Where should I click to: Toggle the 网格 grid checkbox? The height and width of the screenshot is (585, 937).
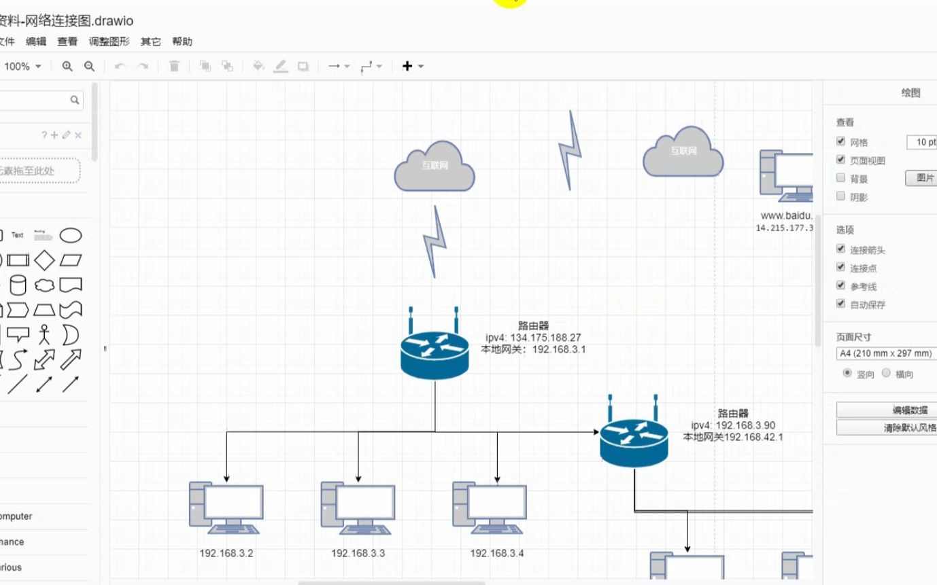coord(841,142)
